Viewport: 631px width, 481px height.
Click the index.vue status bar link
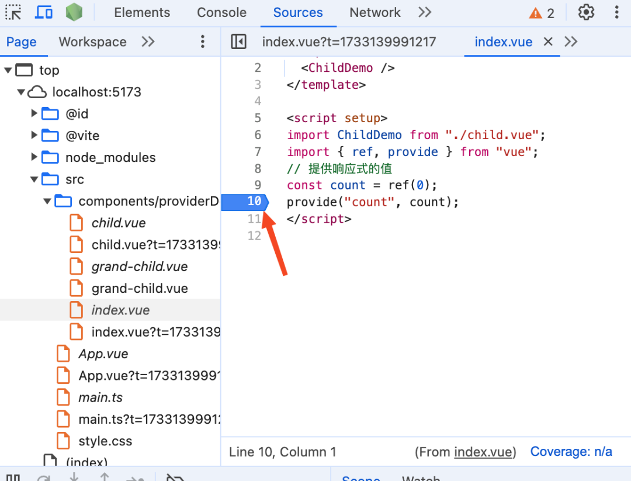click(x=484, y=451)
